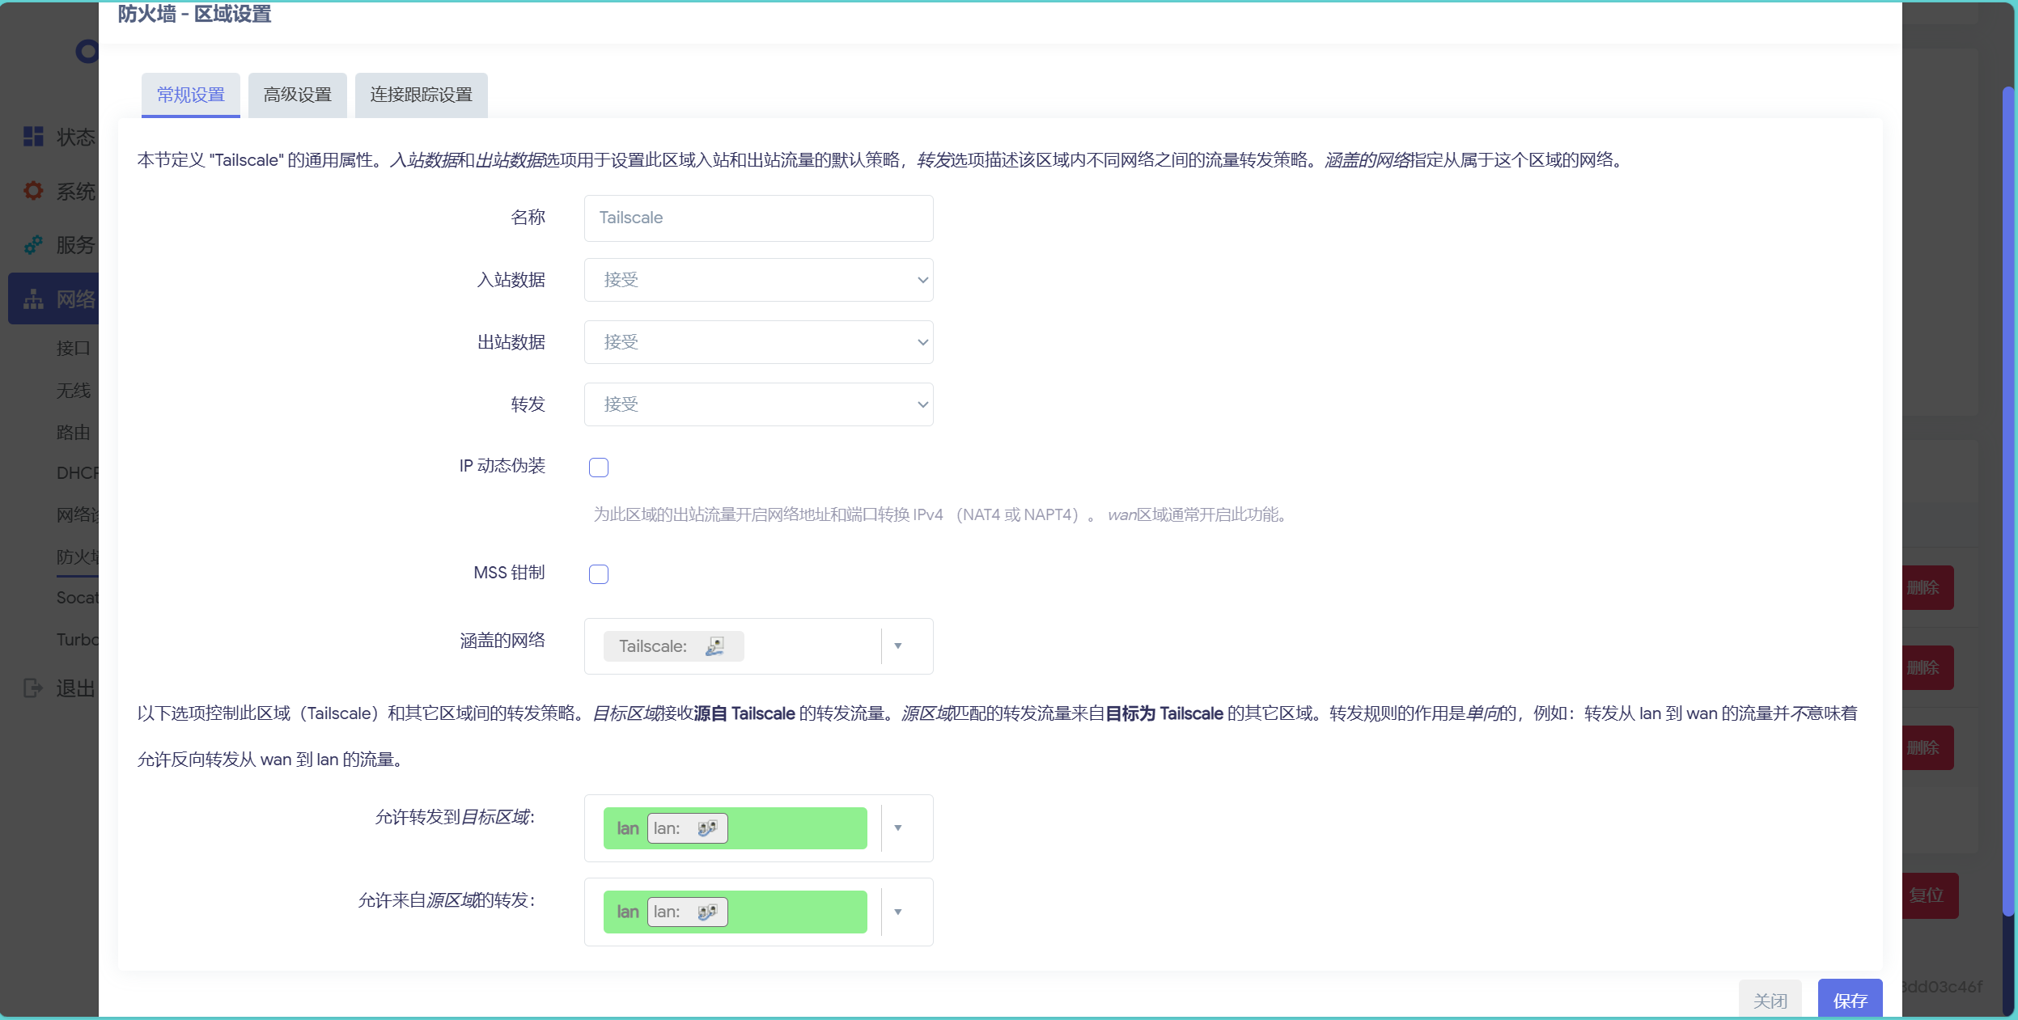This screenshot has height=1020, width=2018.
Task: Click the Logout icon in sidebar
Action: coord(33,688)
